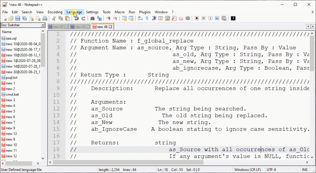The width and height of the screenshot is (316, 173).
Task: Open the Macro menu
Action: click(x=119, y=12)
